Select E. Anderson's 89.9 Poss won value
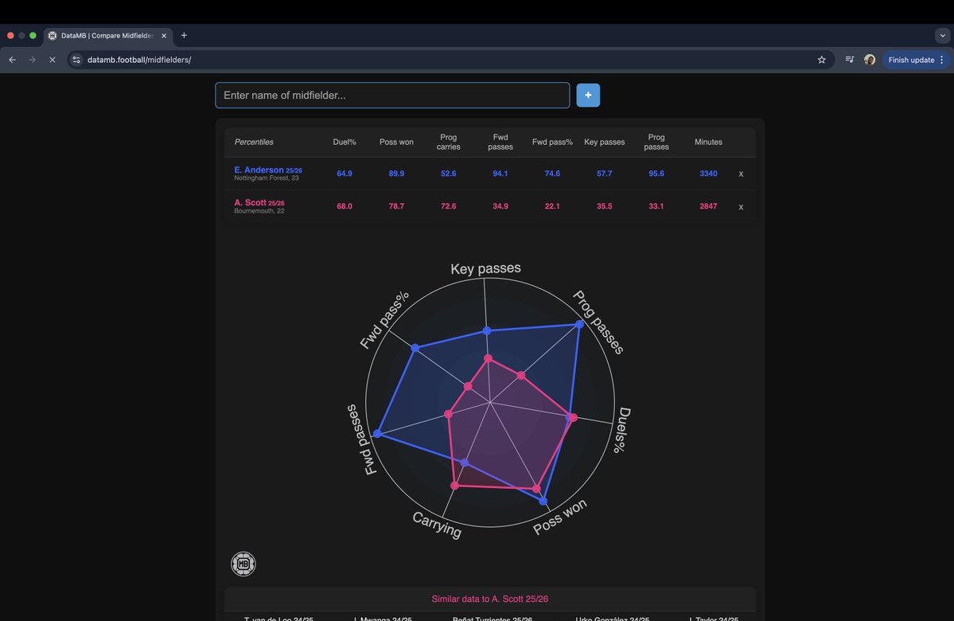Viewport: 954px width, 621px height. (x=396, y=174)
